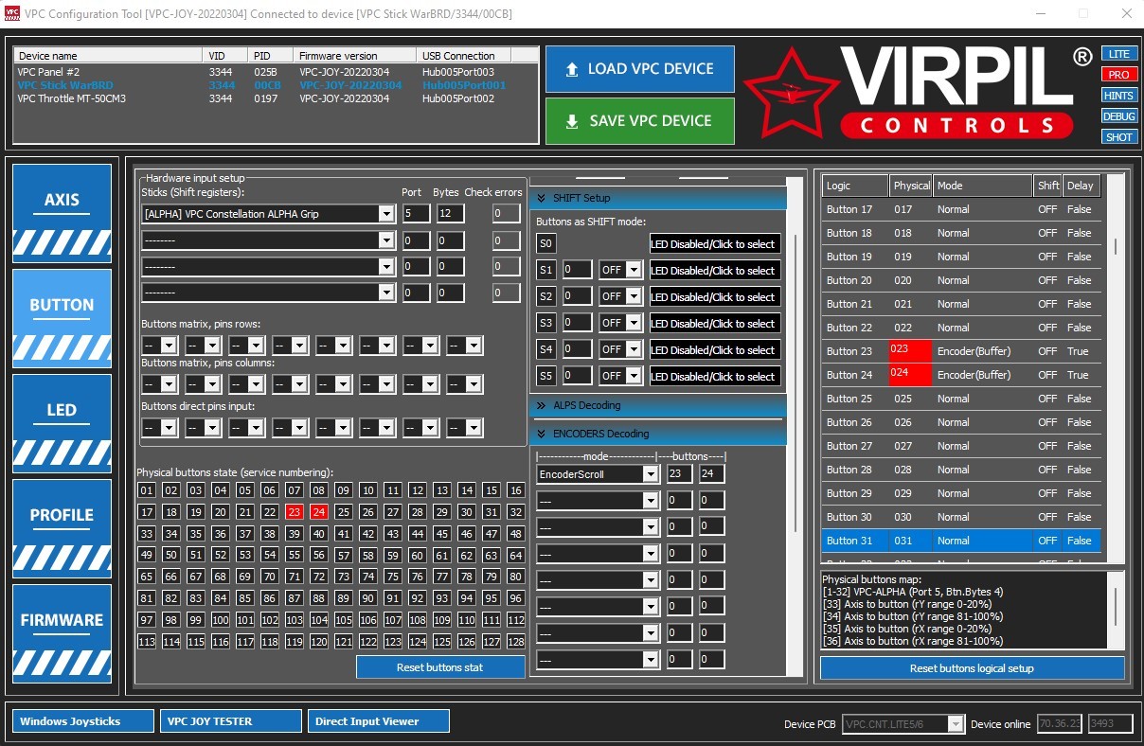
Task: Click Encoder(Buffer) mode for Button 23
Action: point(983,351)
